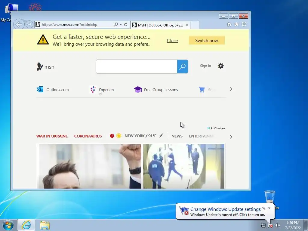Open MSN page settings gear icon
This screenshot has height=231, width=308.
click(x=220, y=66)
